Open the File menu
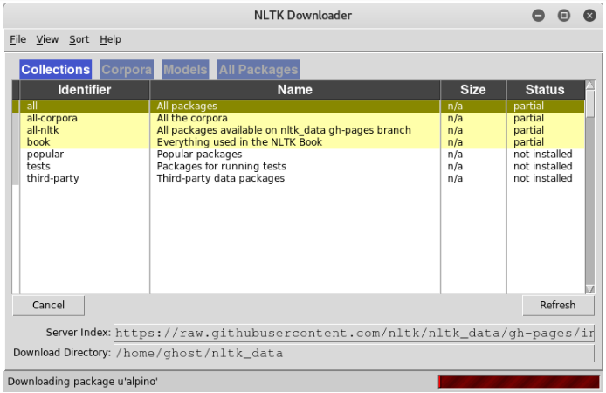606x393 pixels. click(17, 39)
